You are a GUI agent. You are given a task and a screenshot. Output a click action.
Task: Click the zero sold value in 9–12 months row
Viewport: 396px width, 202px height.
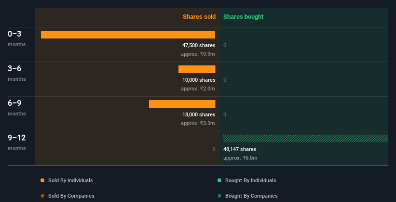[214, 149]
